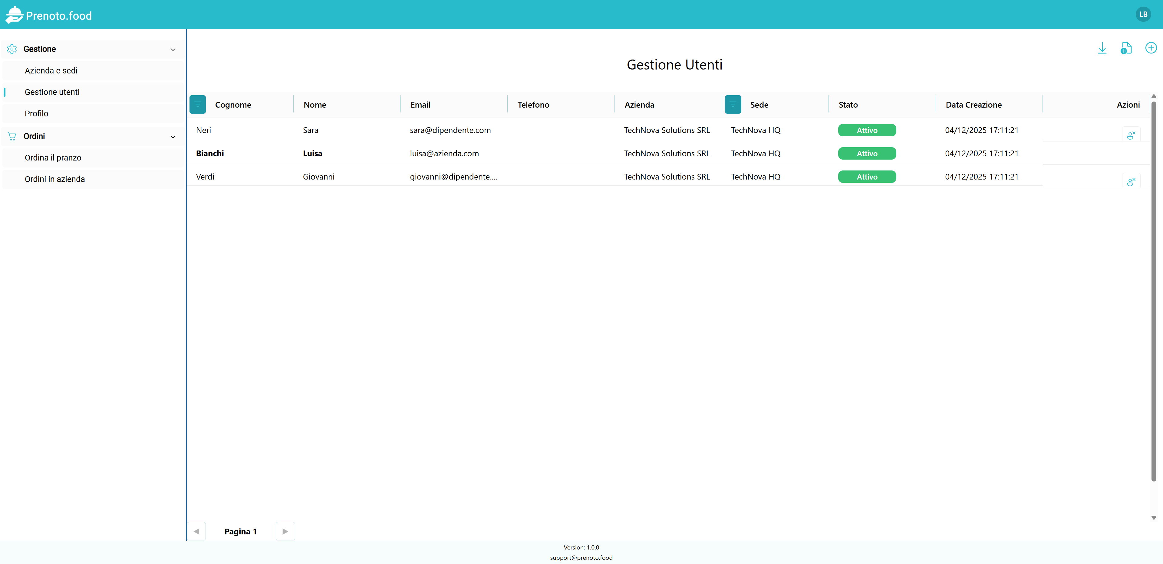Click remove-user icon in Verdi row

(1131, 182)
